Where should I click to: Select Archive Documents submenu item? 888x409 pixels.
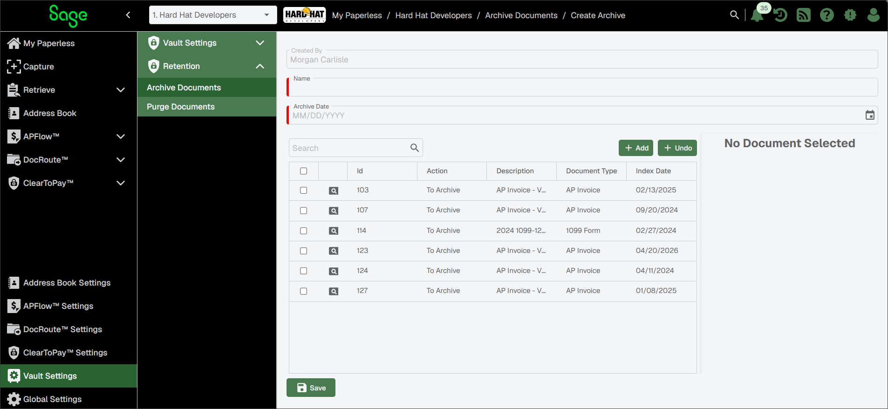207,88
